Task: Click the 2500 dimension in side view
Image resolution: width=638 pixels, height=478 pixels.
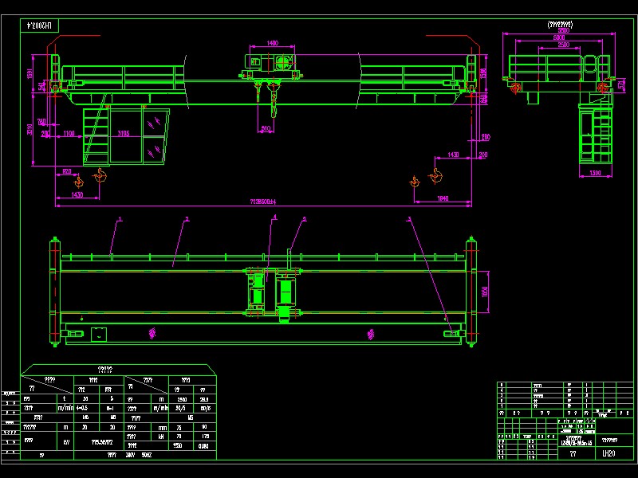Action: point(564,45)
